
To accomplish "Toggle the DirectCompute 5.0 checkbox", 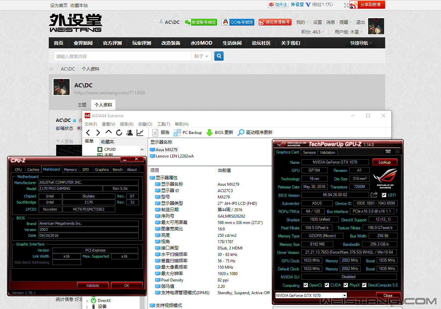I will pos(365,285).
